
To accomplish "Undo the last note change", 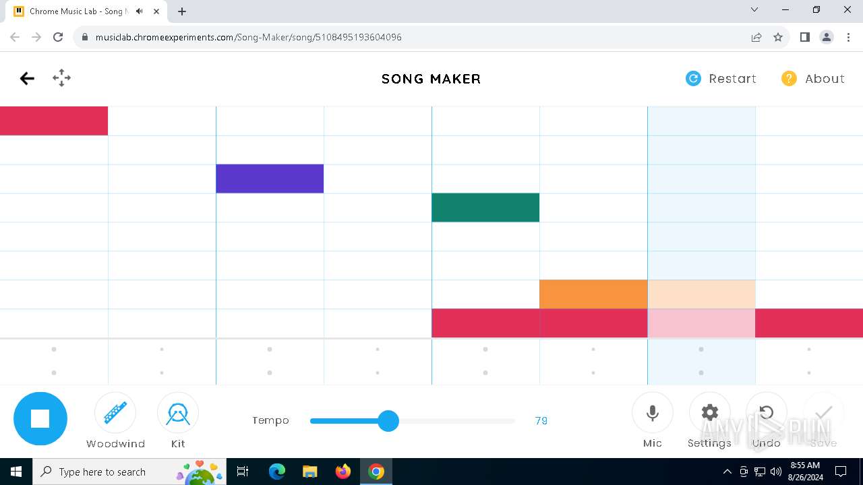I will tap(767, 413).
